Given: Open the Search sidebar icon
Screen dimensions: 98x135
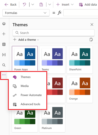Looking at the screenshot, I should [4, 65].
